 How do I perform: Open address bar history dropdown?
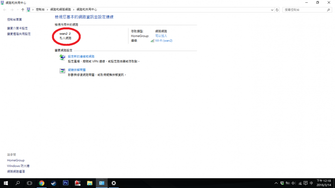(272, 10)
